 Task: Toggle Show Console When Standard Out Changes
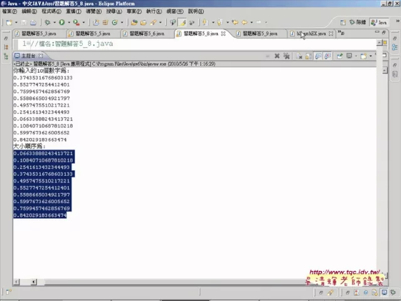tap(318, 56)
